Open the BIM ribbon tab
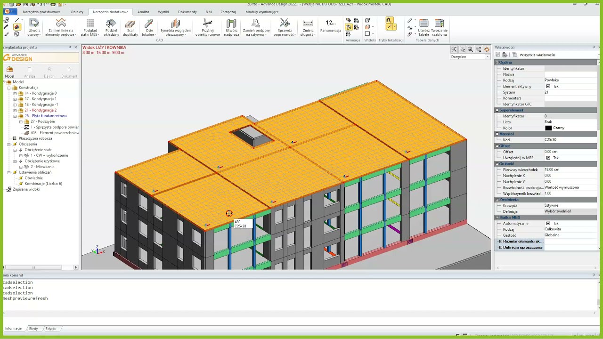Screen dimensions: 603x339 pyautogui.click(x=209, y=12)
